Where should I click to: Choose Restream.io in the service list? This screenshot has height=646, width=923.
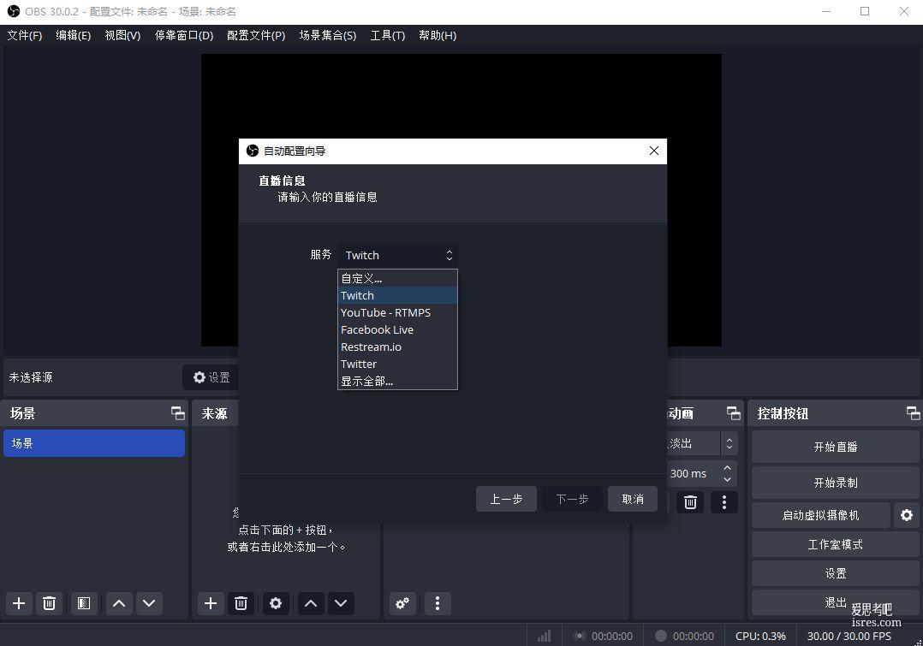coord(397,347)
